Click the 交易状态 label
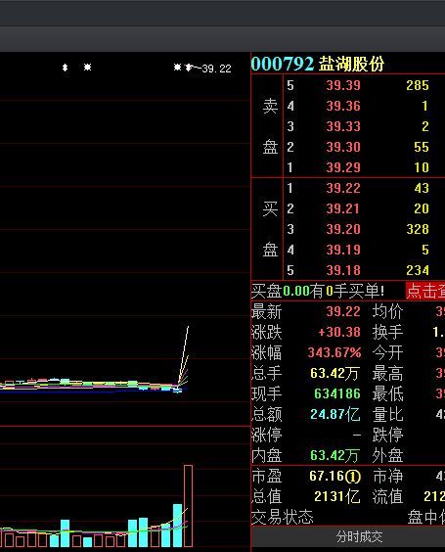 [x=282, y=517]
